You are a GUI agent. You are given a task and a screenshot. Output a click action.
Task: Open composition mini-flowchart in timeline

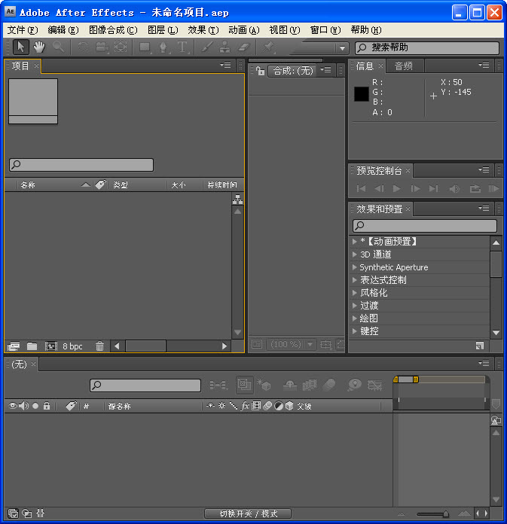coord(218,385)
